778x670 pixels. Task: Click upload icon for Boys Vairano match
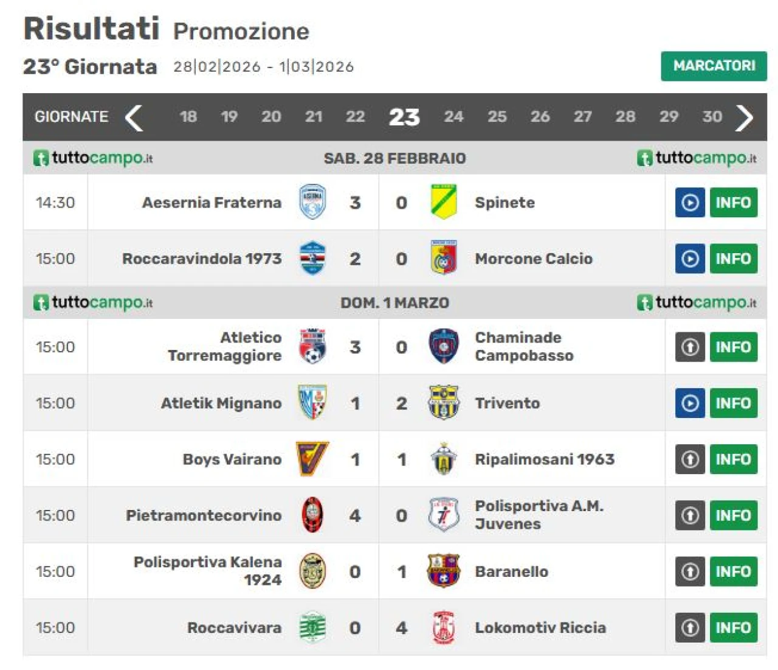click(690, 459)
